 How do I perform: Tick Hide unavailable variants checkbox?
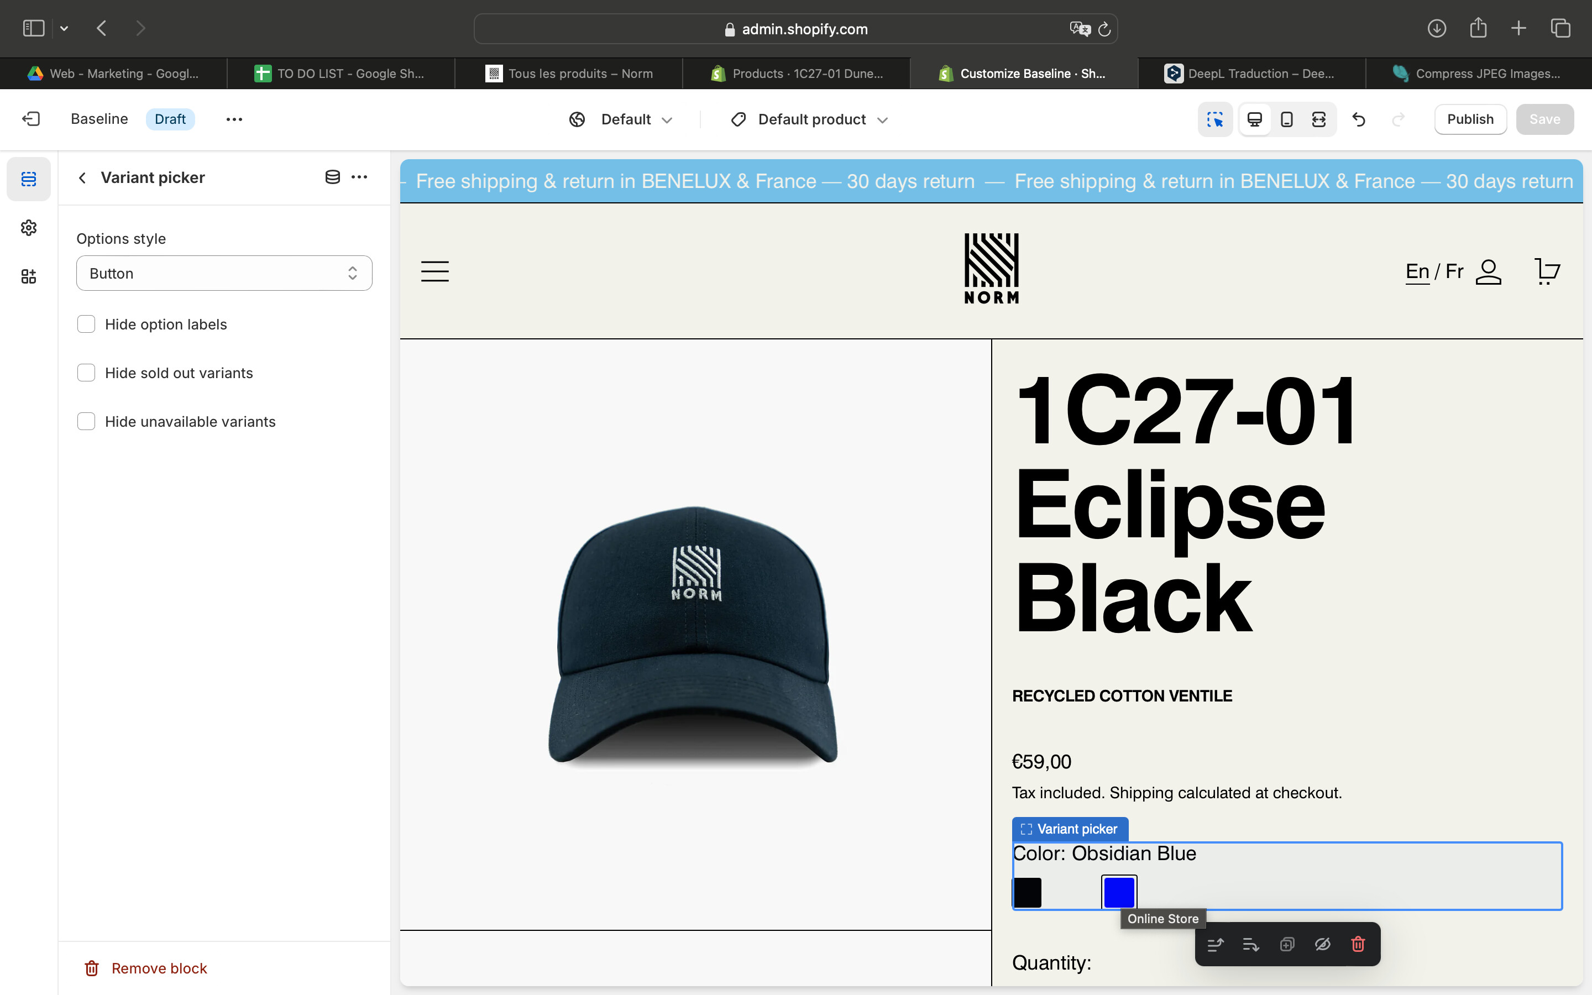pyautogui.click(x=86, y=422)
